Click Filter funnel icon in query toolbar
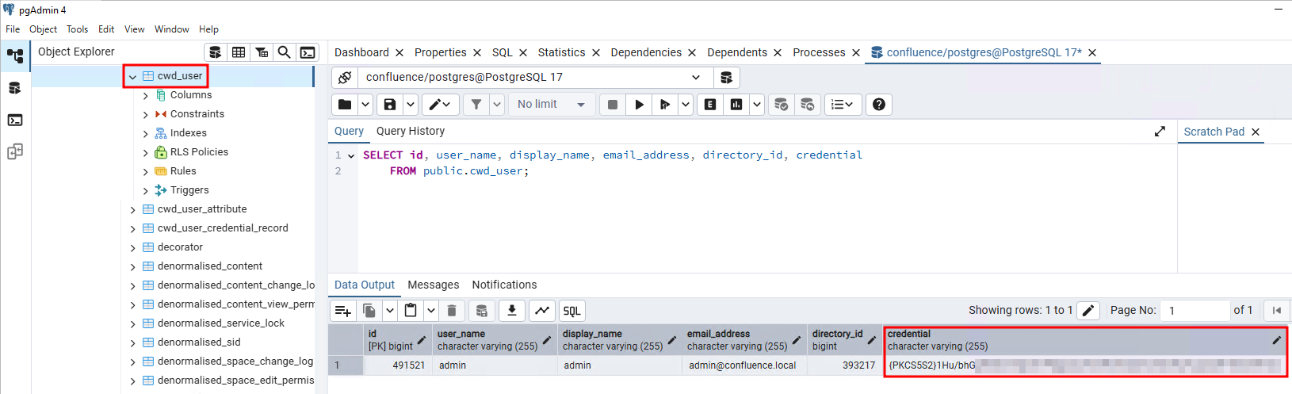Screen dimensions: 1292x394 coord(476,104)
